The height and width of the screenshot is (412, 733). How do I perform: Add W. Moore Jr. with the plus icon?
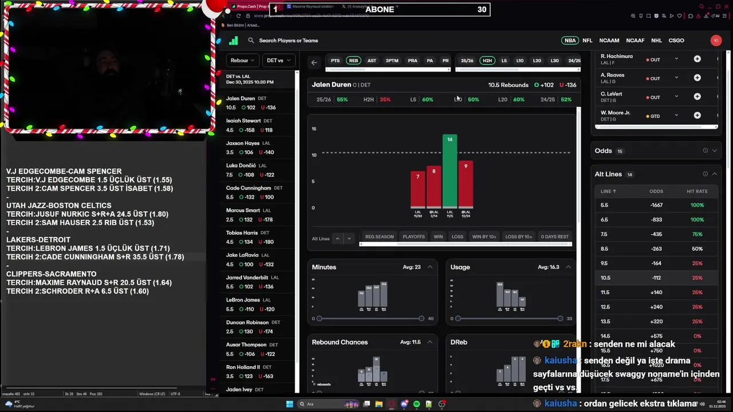tap(697, 116)
